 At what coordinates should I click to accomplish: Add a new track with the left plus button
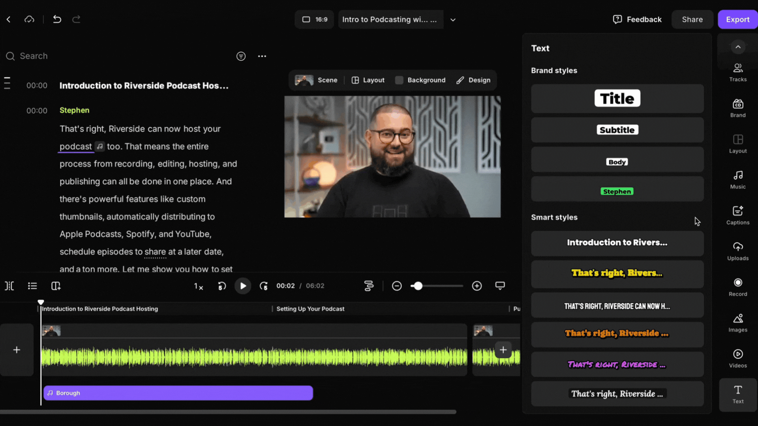coord(17,350)
